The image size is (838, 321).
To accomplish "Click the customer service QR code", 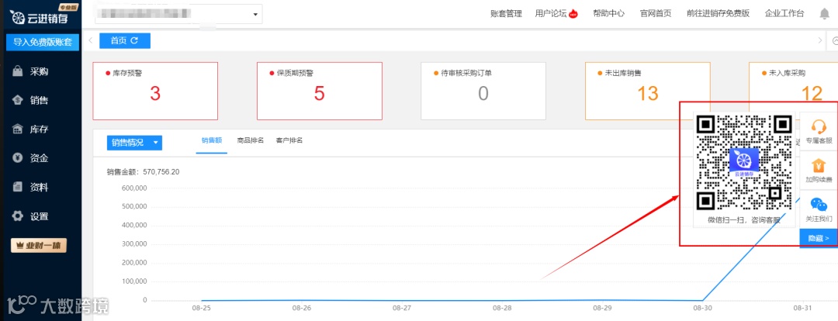I will [x=744, y=162].
